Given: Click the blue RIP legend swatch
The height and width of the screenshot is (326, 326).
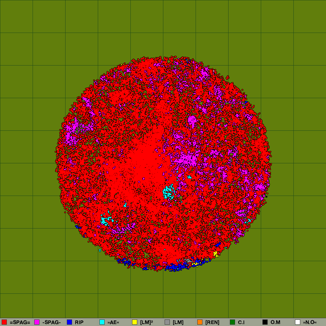Looking at the screenshot, I should click(x=69, y=322).
